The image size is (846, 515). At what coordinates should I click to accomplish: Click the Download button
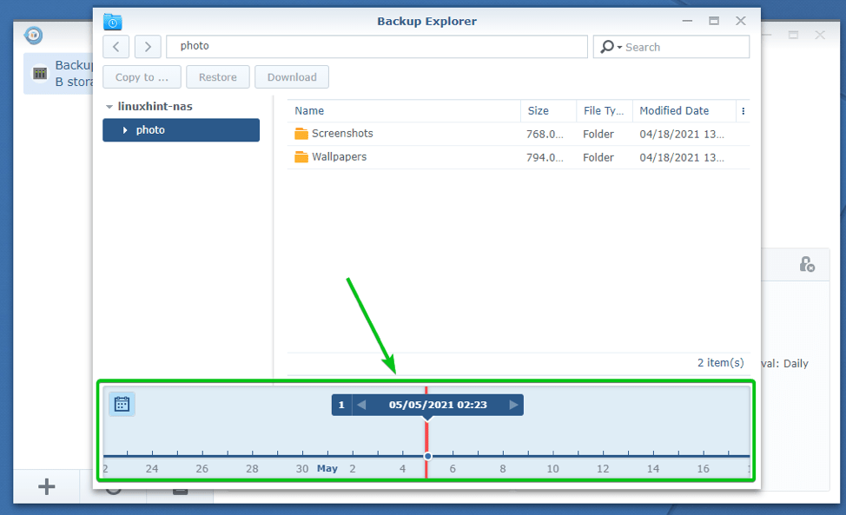click(x=291, y=76)
